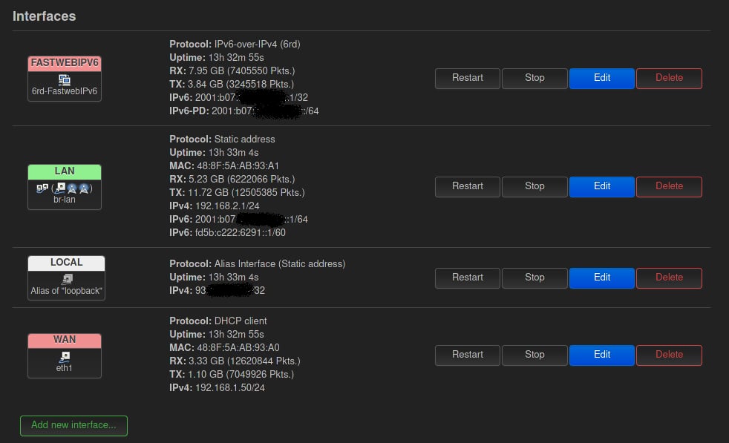Click the 6rd tunnel icon under FASTWEBIPV6
The image size is (729, 443).
click(65, 79)
